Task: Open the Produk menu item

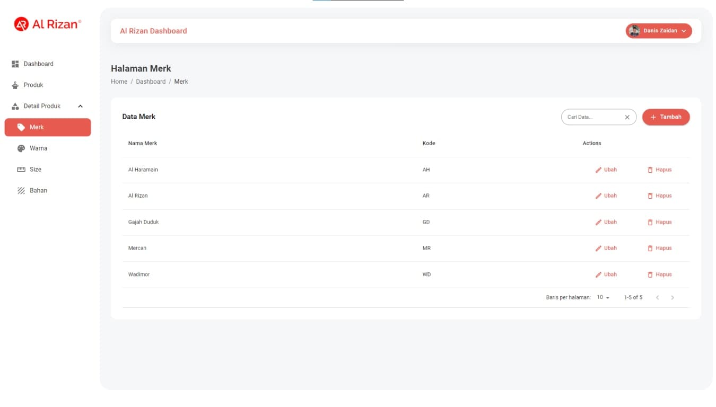Action: click(x=48, y=85)
